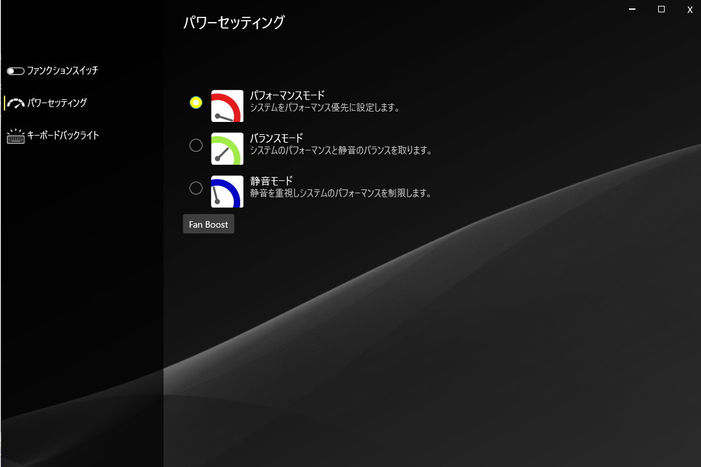701x467 pixels.
Task: Click the function switch toggle icon
Action: [16, 71]
